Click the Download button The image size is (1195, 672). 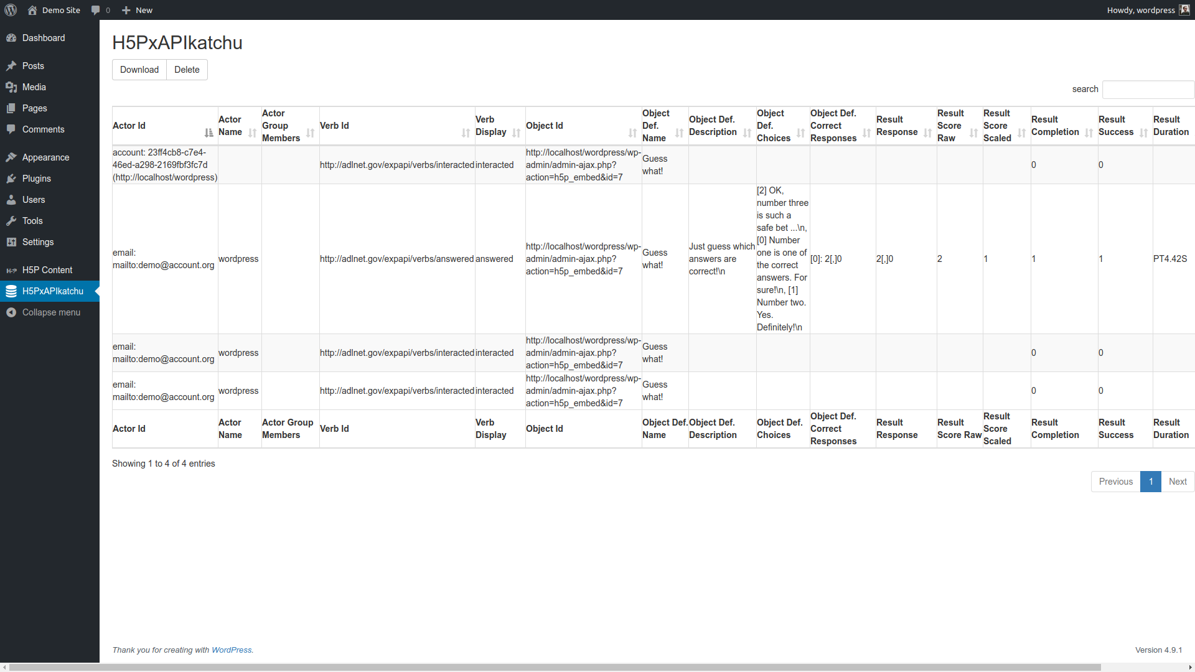point(139,70)
